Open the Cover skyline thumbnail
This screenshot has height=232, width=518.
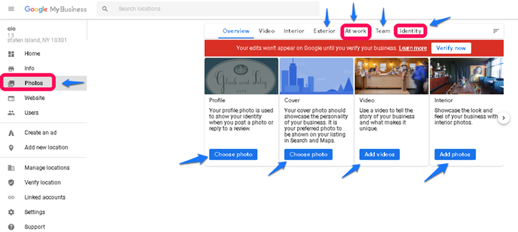click(x=317, y=76)
